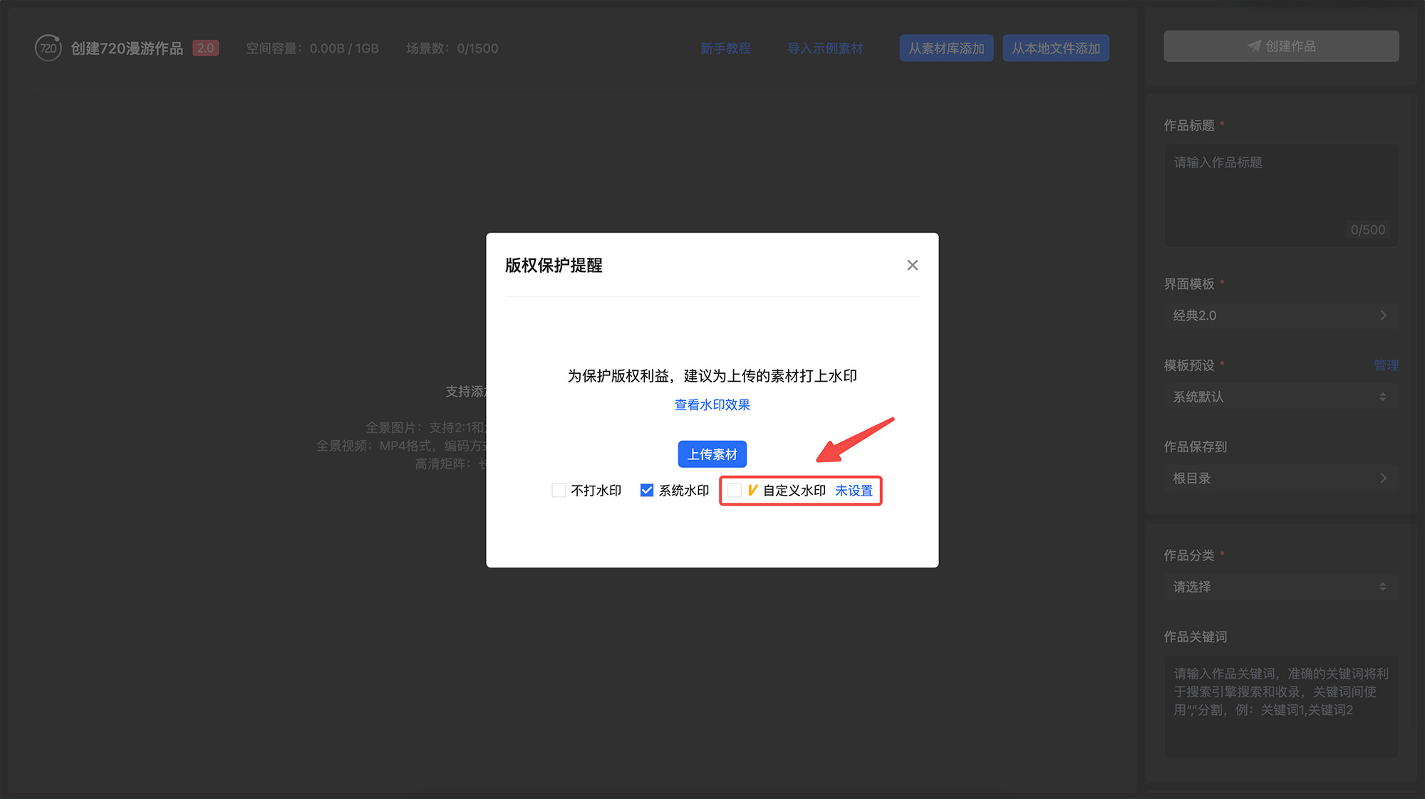Click the 从素材库添加 button

[945, 48]
